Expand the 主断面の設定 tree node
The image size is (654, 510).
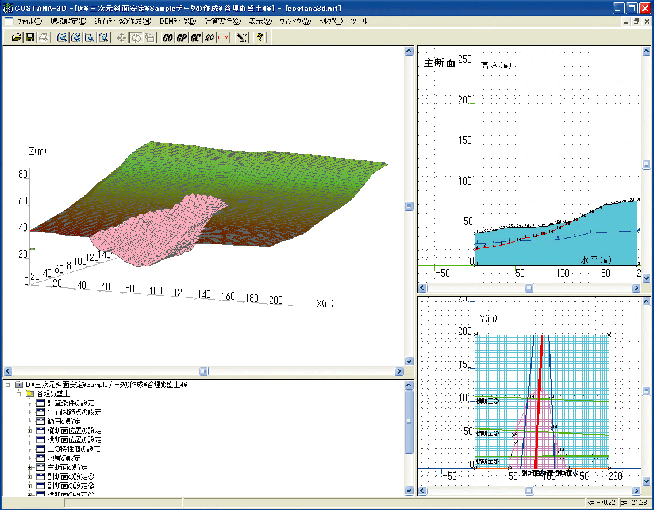click(x=29, y=467)
